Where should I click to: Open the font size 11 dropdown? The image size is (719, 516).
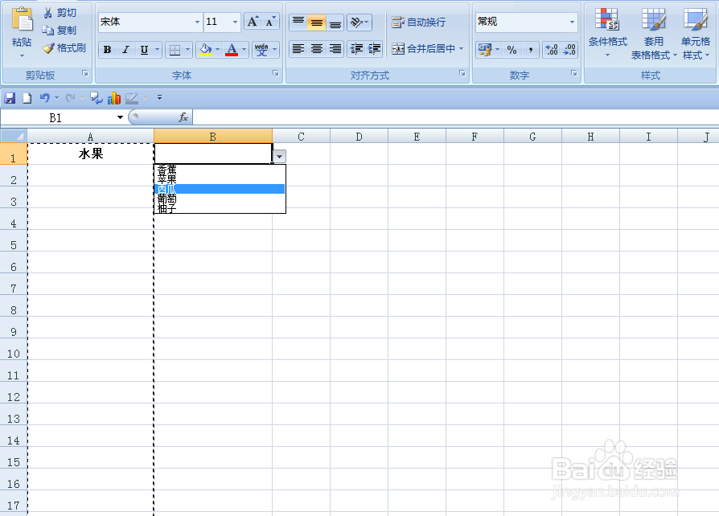(235, 22)
